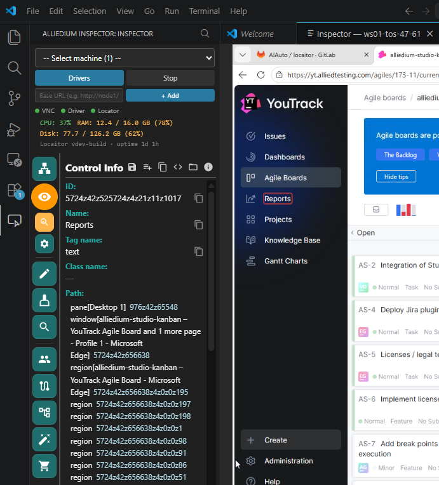Screen dimensions: 439x485
Task: Click the stamp tool button
Action: tap(44, 300)
